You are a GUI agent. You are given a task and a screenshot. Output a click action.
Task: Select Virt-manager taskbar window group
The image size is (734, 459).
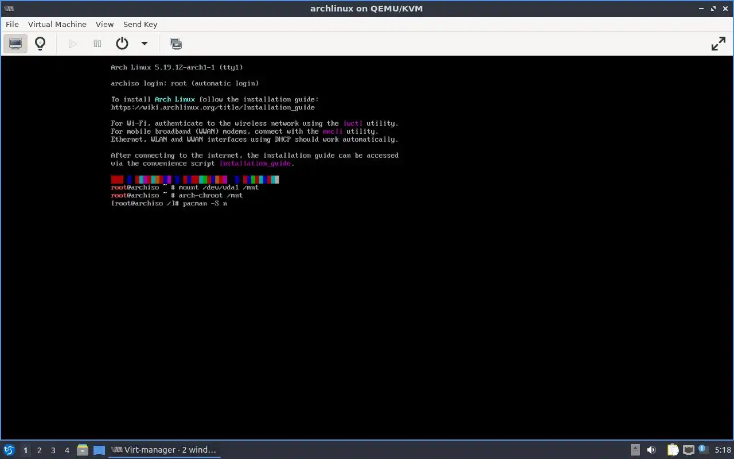click(x=165, y=450)
